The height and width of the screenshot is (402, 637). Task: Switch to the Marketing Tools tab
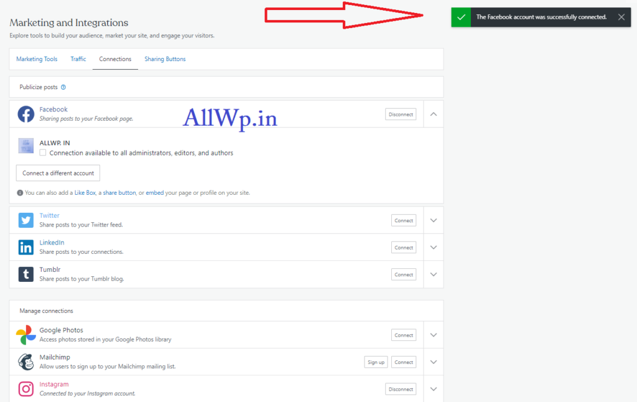point(37,59)
